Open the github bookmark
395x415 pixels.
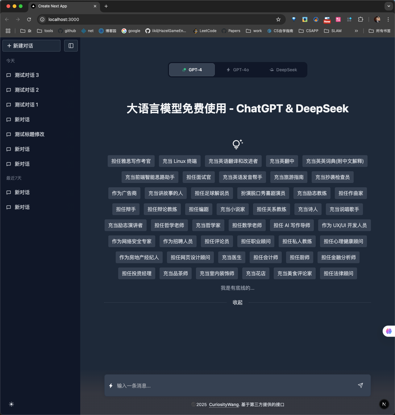[67, 31]
